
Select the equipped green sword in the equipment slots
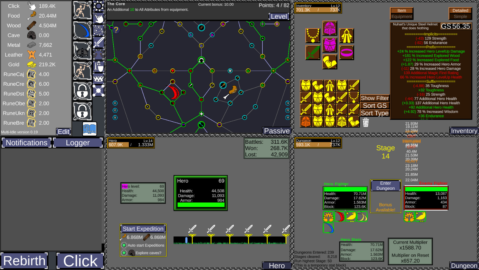[x=312, y=52]
